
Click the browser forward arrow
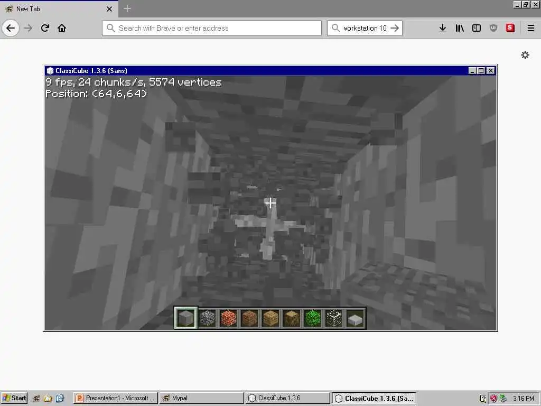[x=28, y=28]
